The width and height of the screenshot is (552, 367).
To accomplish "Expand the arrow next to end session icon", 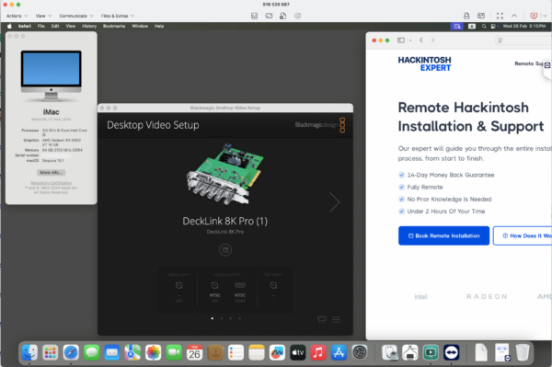I will (545, 16).
